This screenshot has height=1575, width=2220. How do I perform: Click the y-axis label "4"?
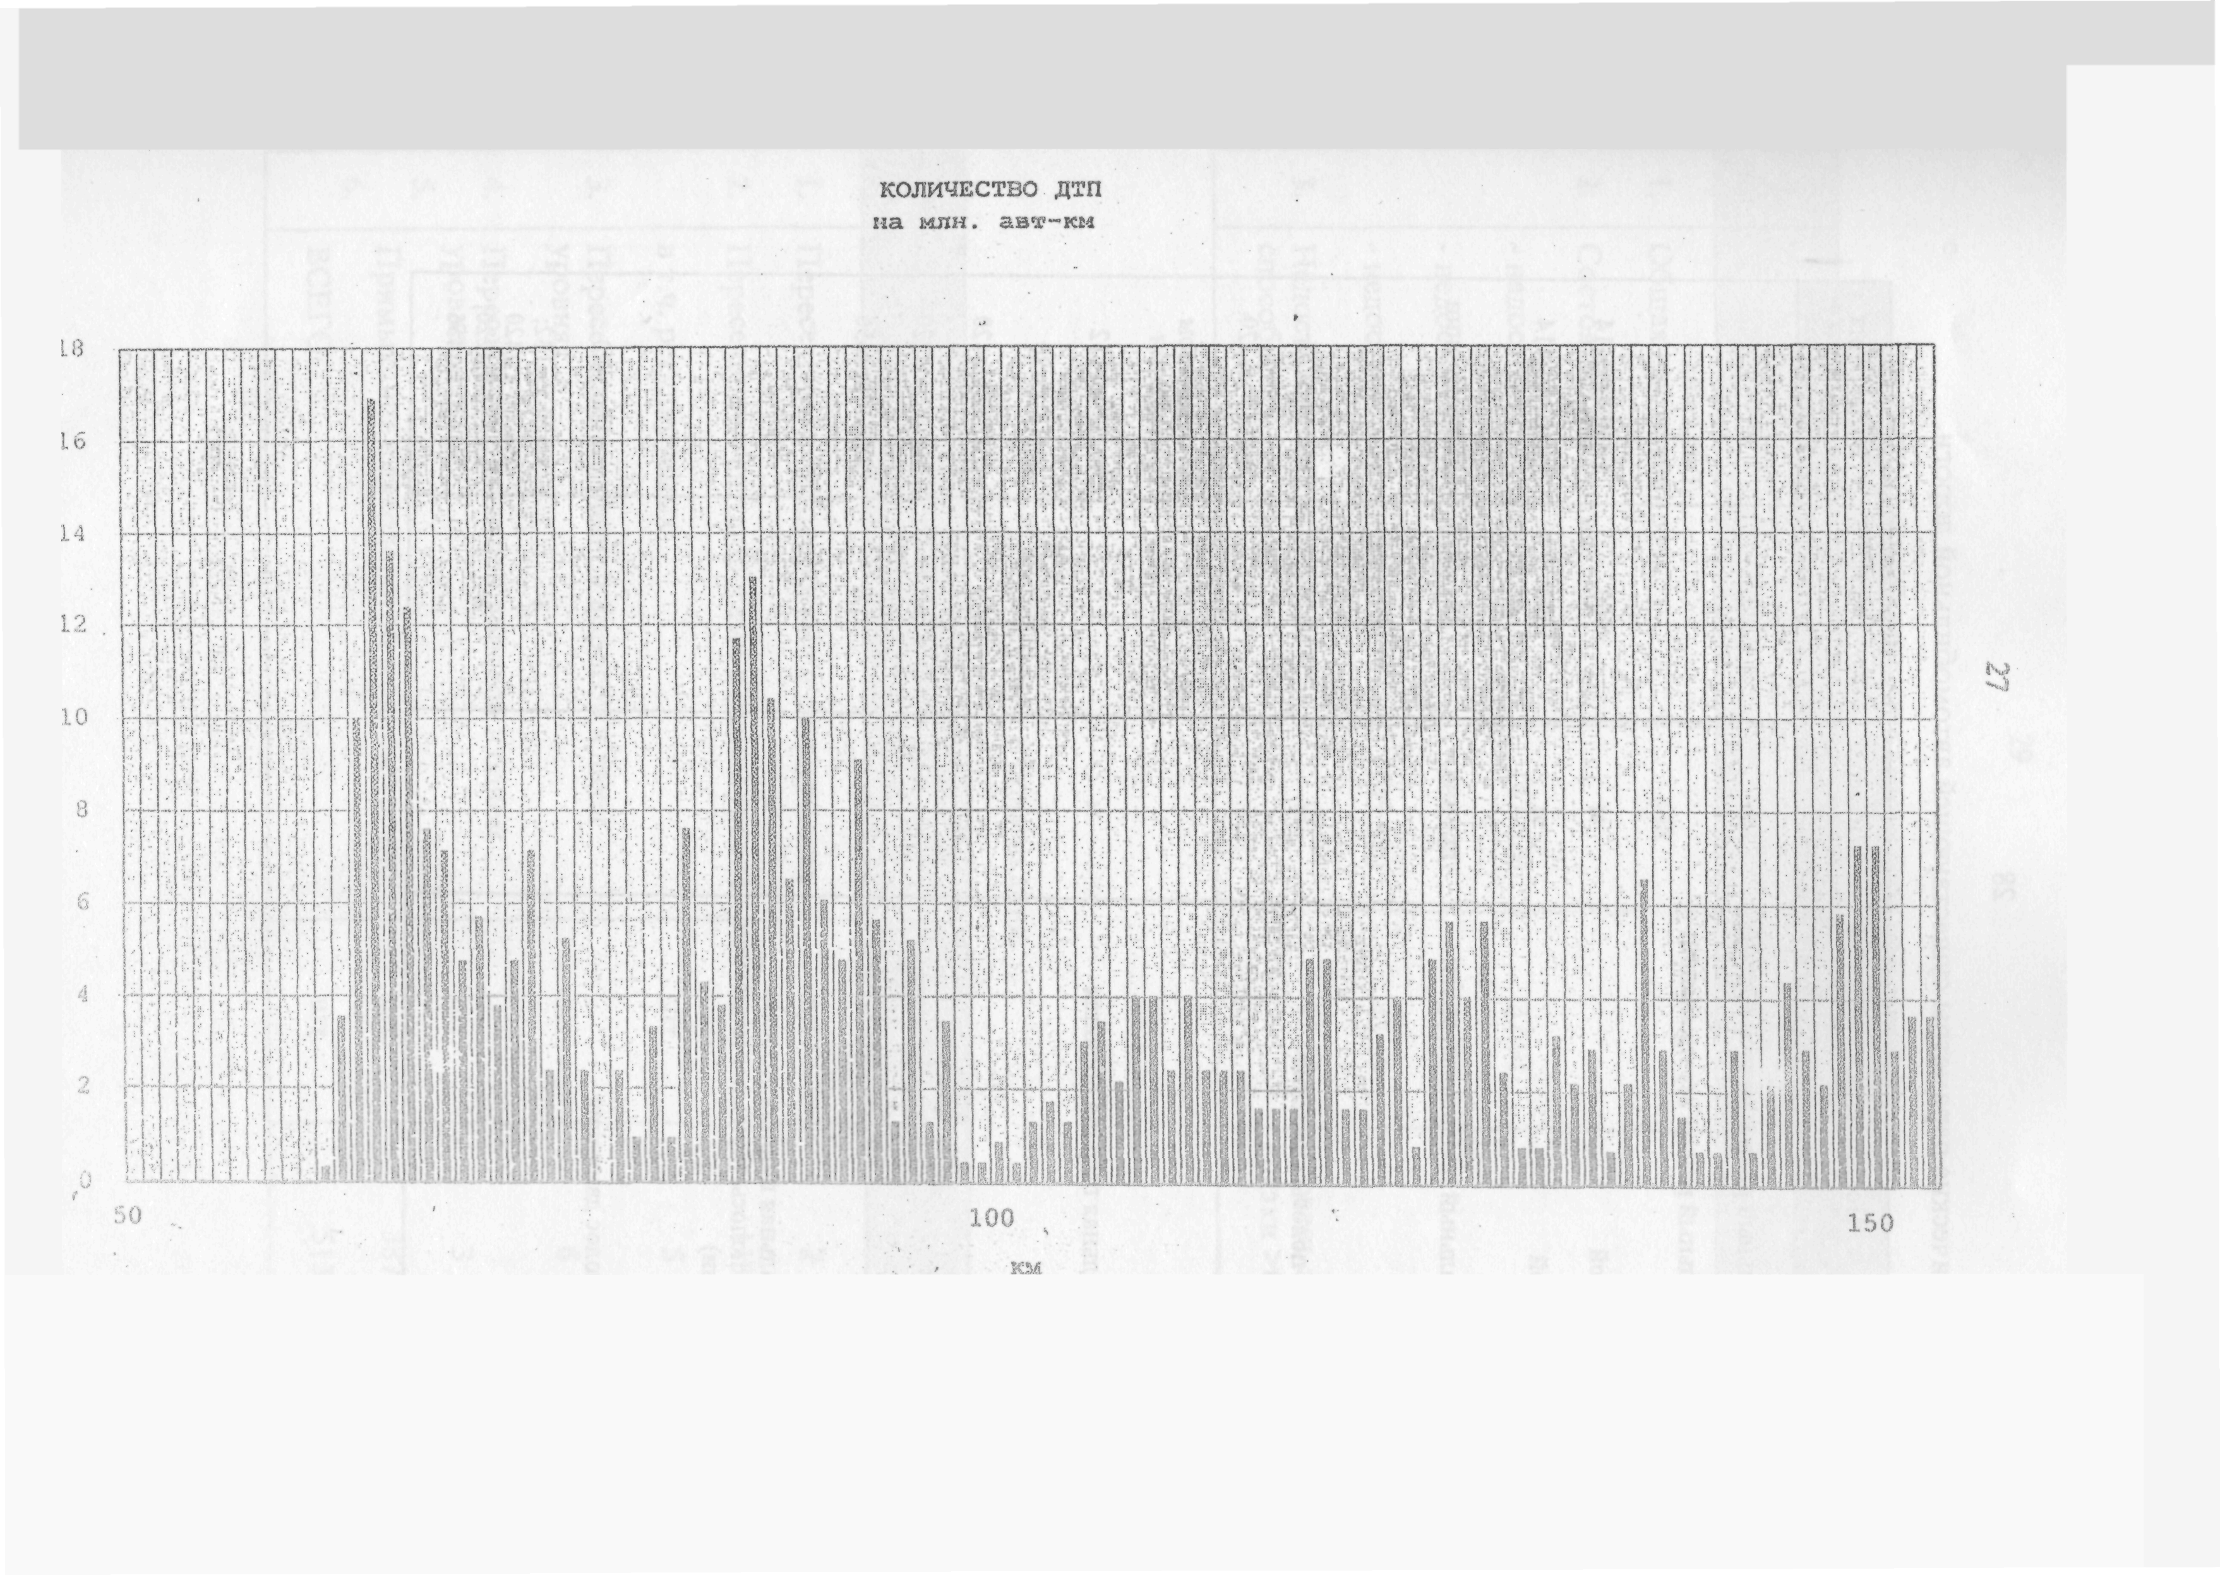[83, 995]
